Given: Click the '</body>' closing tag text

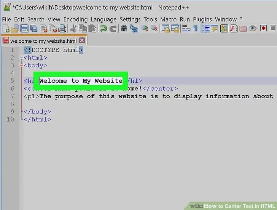Looking at the screenshot, I should 37,112.
